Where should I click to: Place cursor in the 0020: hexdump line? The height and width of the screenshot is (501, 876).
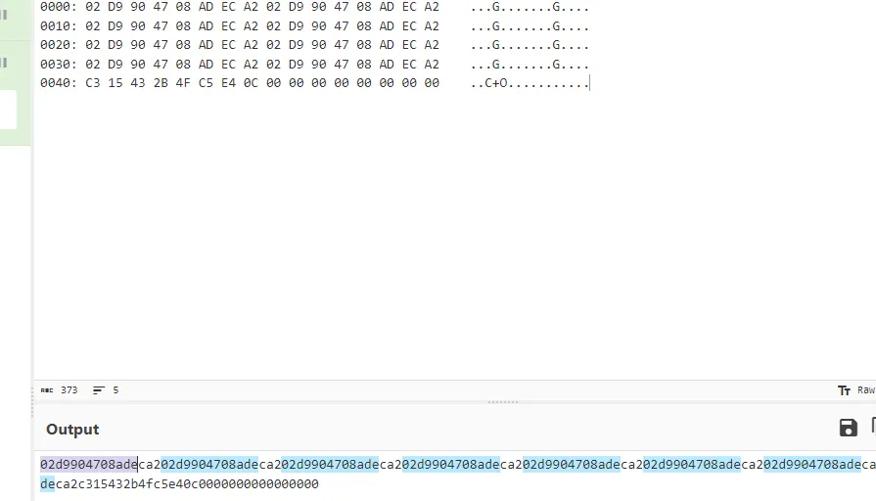point(314,45)
